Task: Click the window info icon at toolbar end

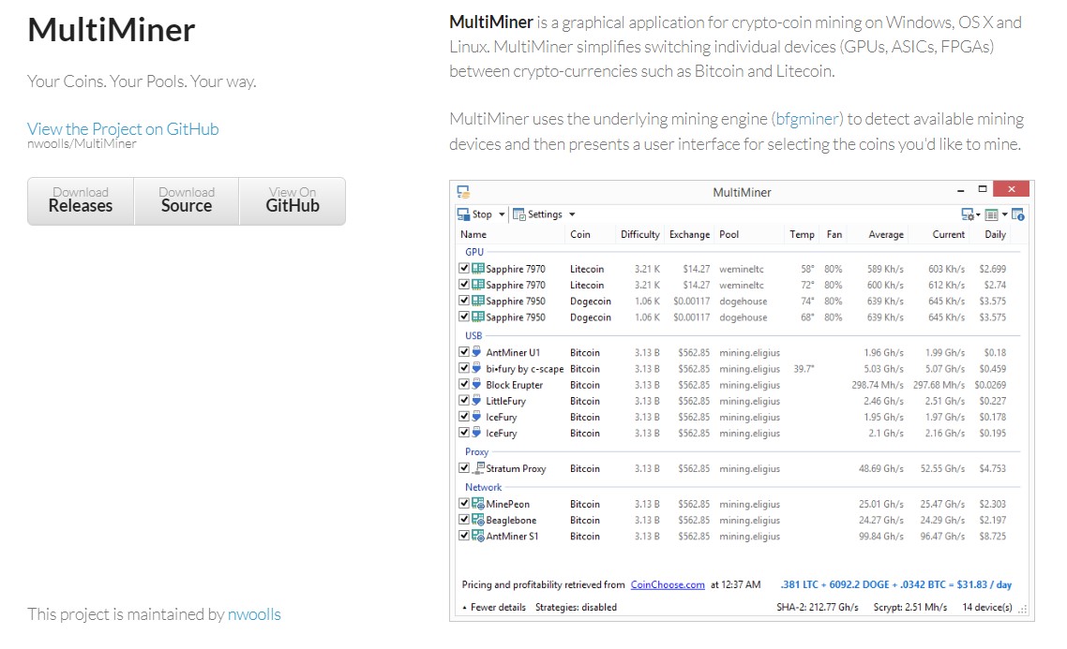Action: click(x=1018, y=214)
